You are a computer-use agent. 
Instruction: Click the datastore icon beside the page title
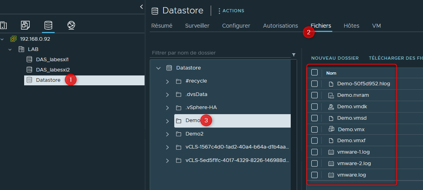(x=155, y=11)
